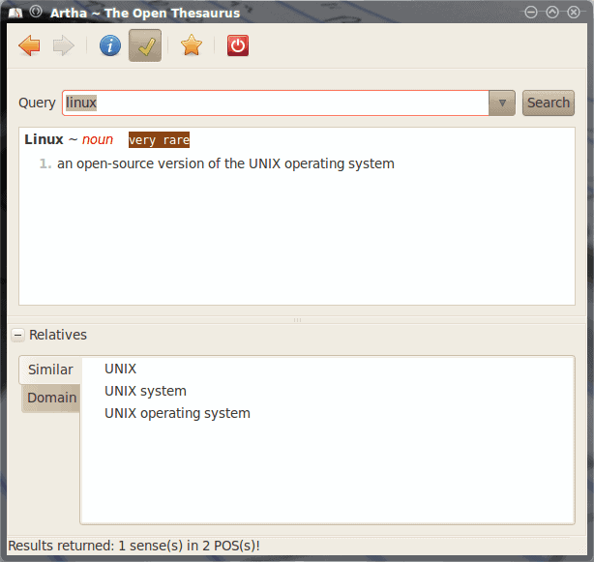Viewport: 594px width, 562px height.
Task: Switch to the Domain tab
Action: [51, 398]
